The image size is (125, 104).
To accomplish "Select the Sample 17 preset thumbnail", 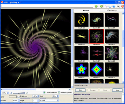I will point(112,36).
